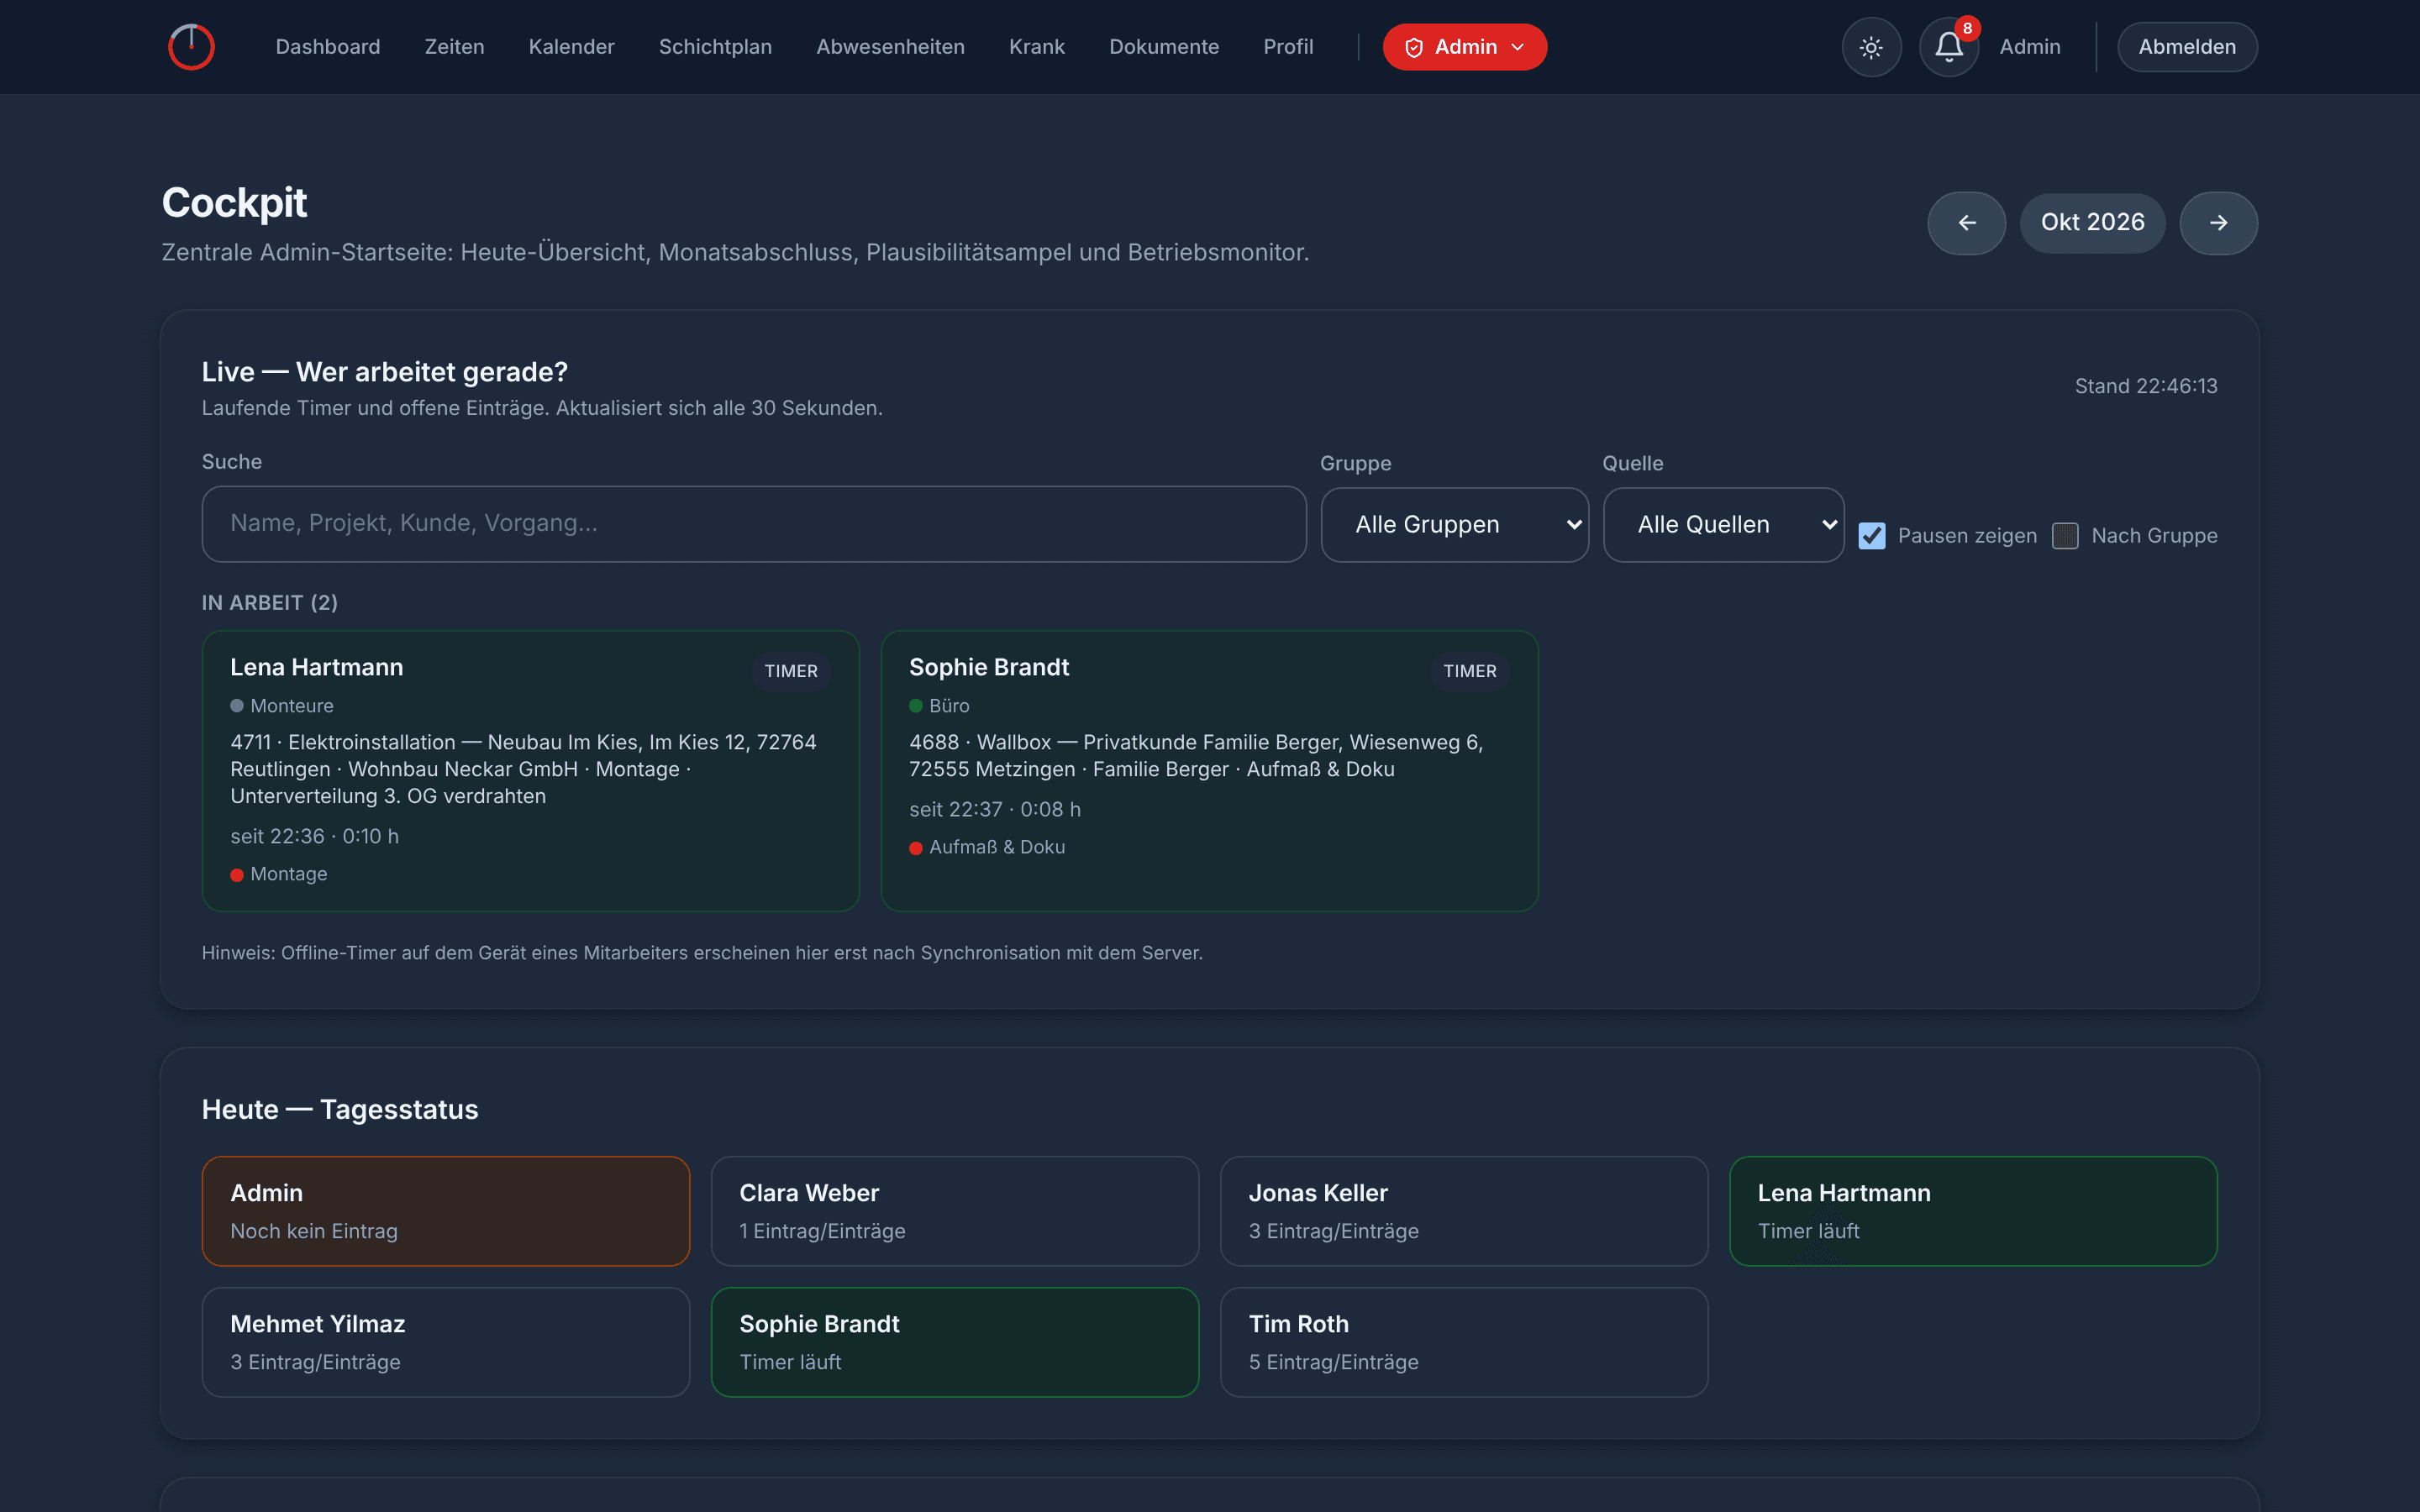
Task: Select Tim Roth's Tagesstatus card
Action: 1464,1342
